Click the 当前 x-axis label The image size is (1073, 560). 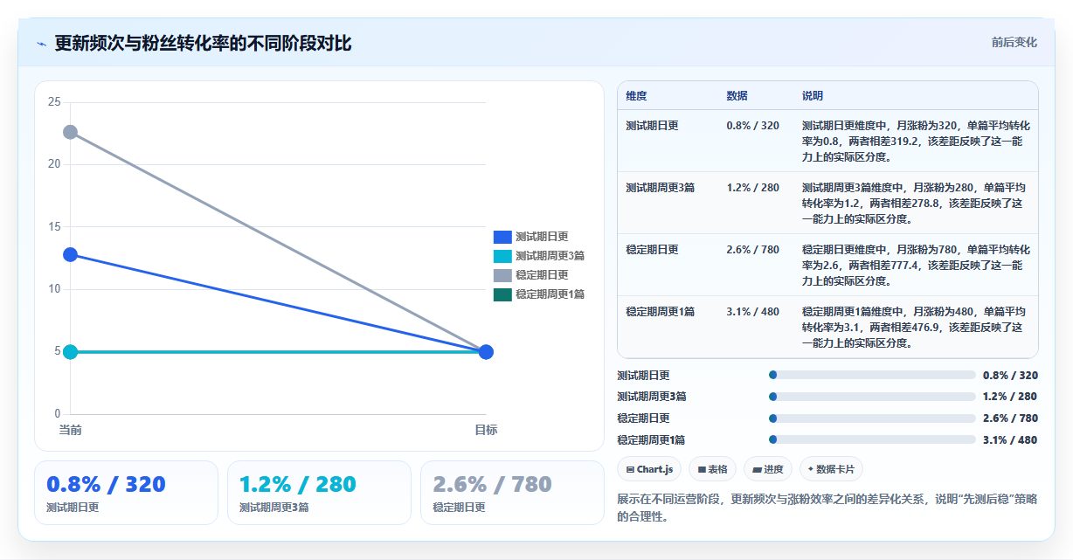[70, 430]
